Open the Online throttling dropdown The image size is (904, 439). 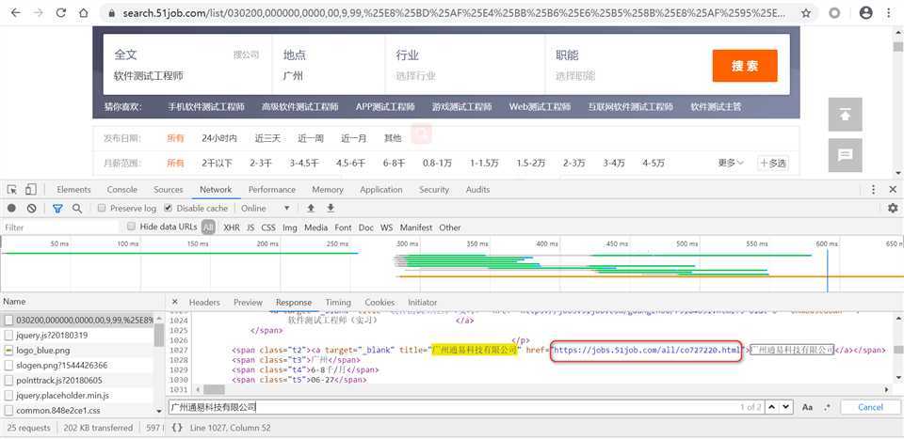click(266, 209)
